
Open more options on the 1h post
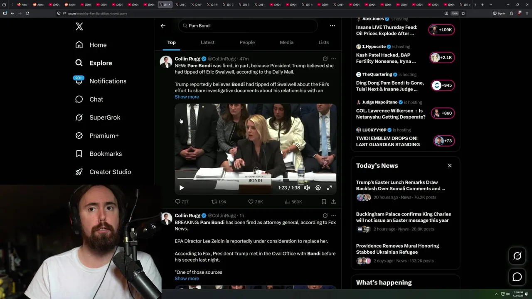point(333,216)
